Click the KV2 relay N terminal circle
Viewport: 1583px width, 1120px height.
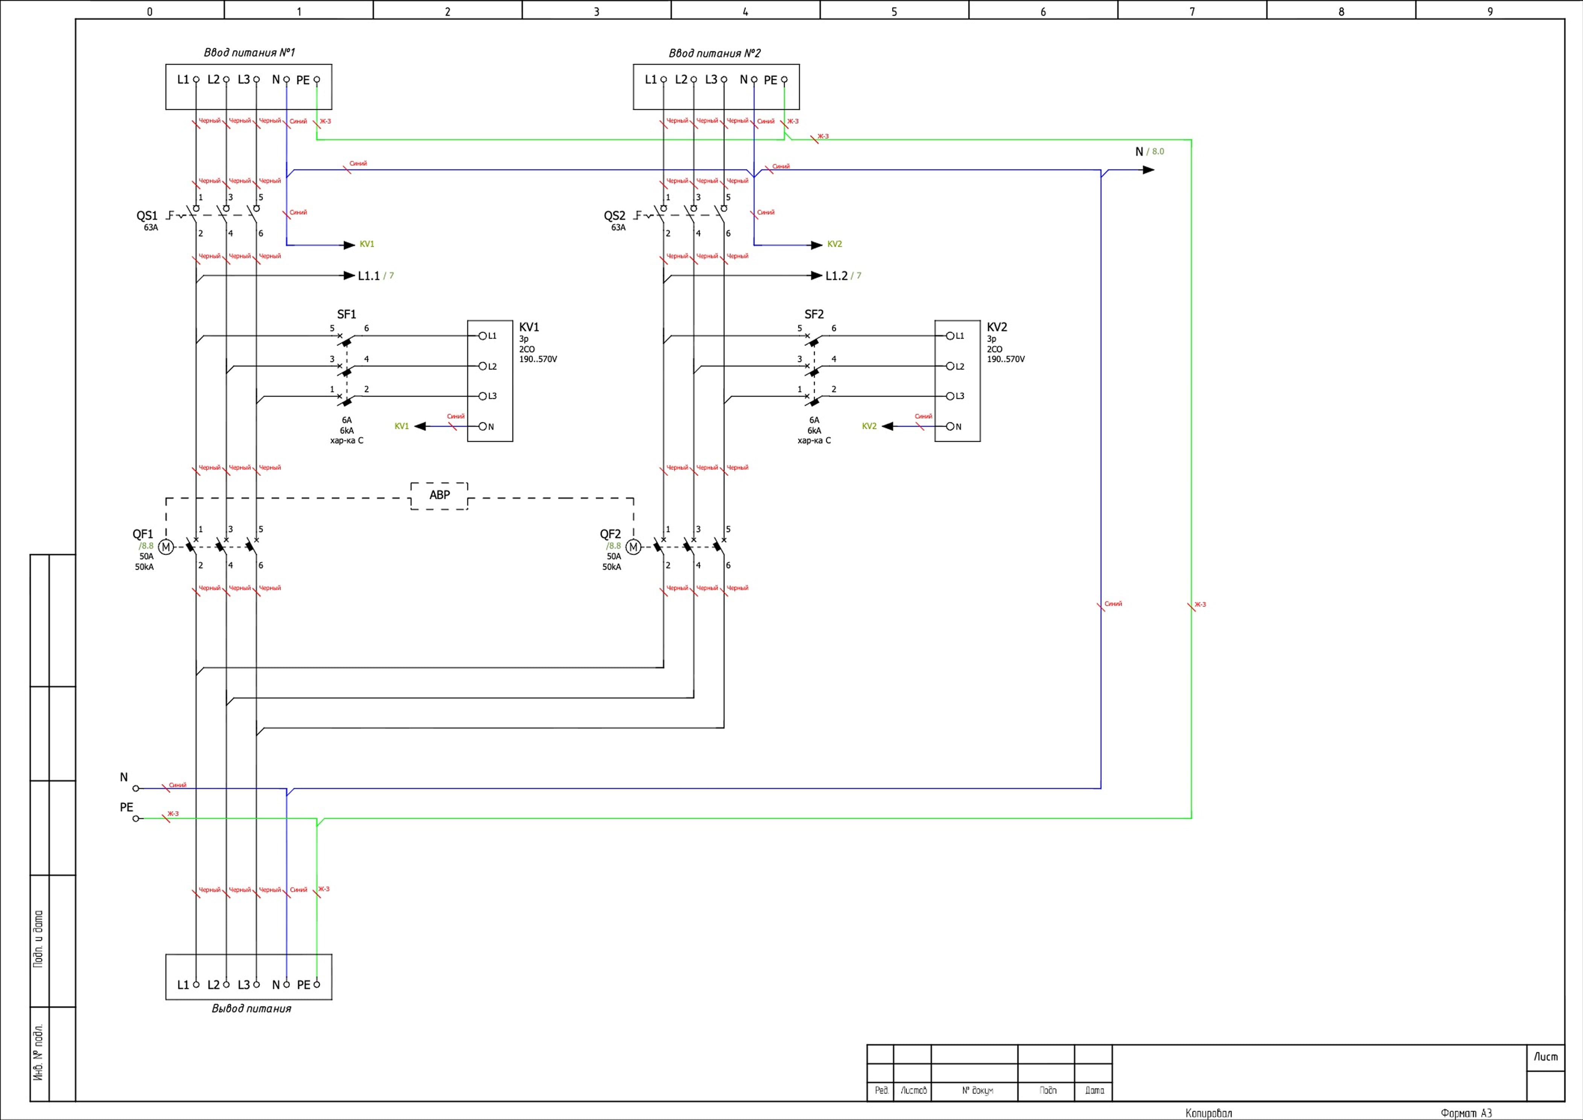coord(950,426)
